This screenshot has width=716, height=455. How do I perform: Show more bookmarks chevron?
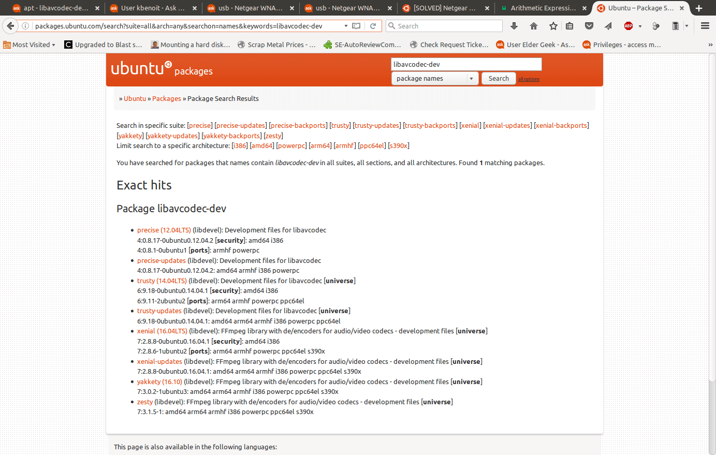coord(710,45)
